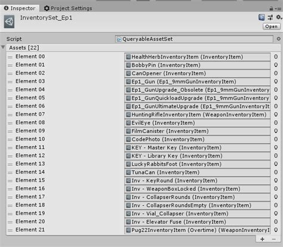The width and height of the screenshot is (283, 247).
Task: Select the Pug22InventoryItem (Overtime) object field
Action: pyautogui.click(x=198, y=230)
